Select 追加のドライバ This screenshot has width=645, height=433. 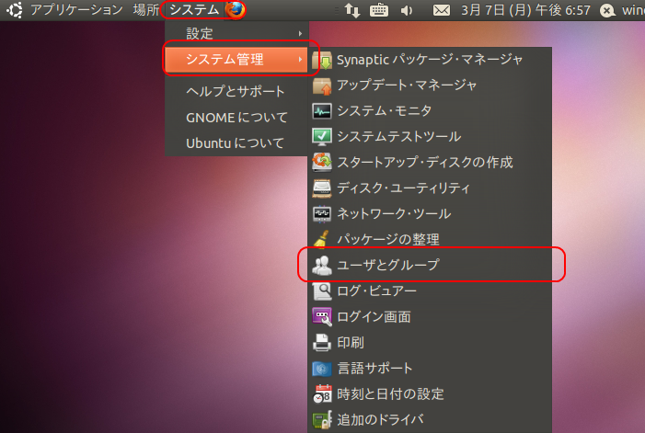click(x=430, y=420)
